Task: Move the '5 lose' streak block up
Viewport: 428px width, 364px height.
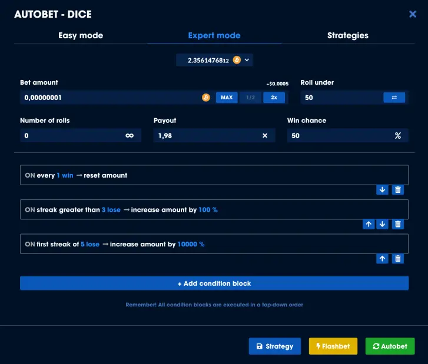Action: click(382, 259)
